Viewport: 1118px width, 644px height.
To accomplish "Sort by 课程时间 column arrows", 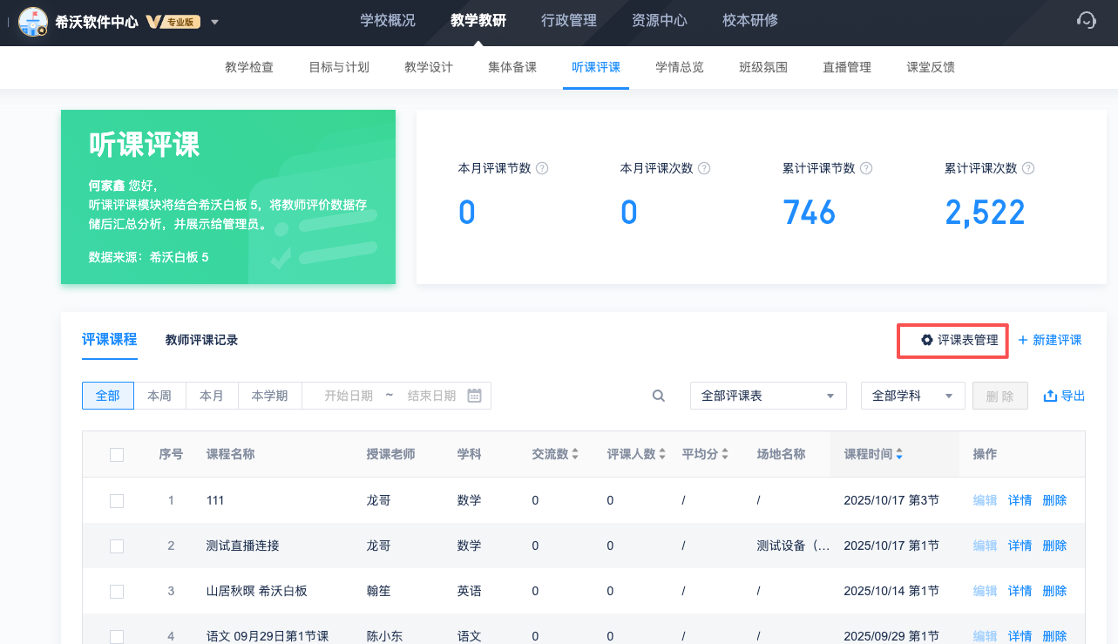I will point(899,454).
